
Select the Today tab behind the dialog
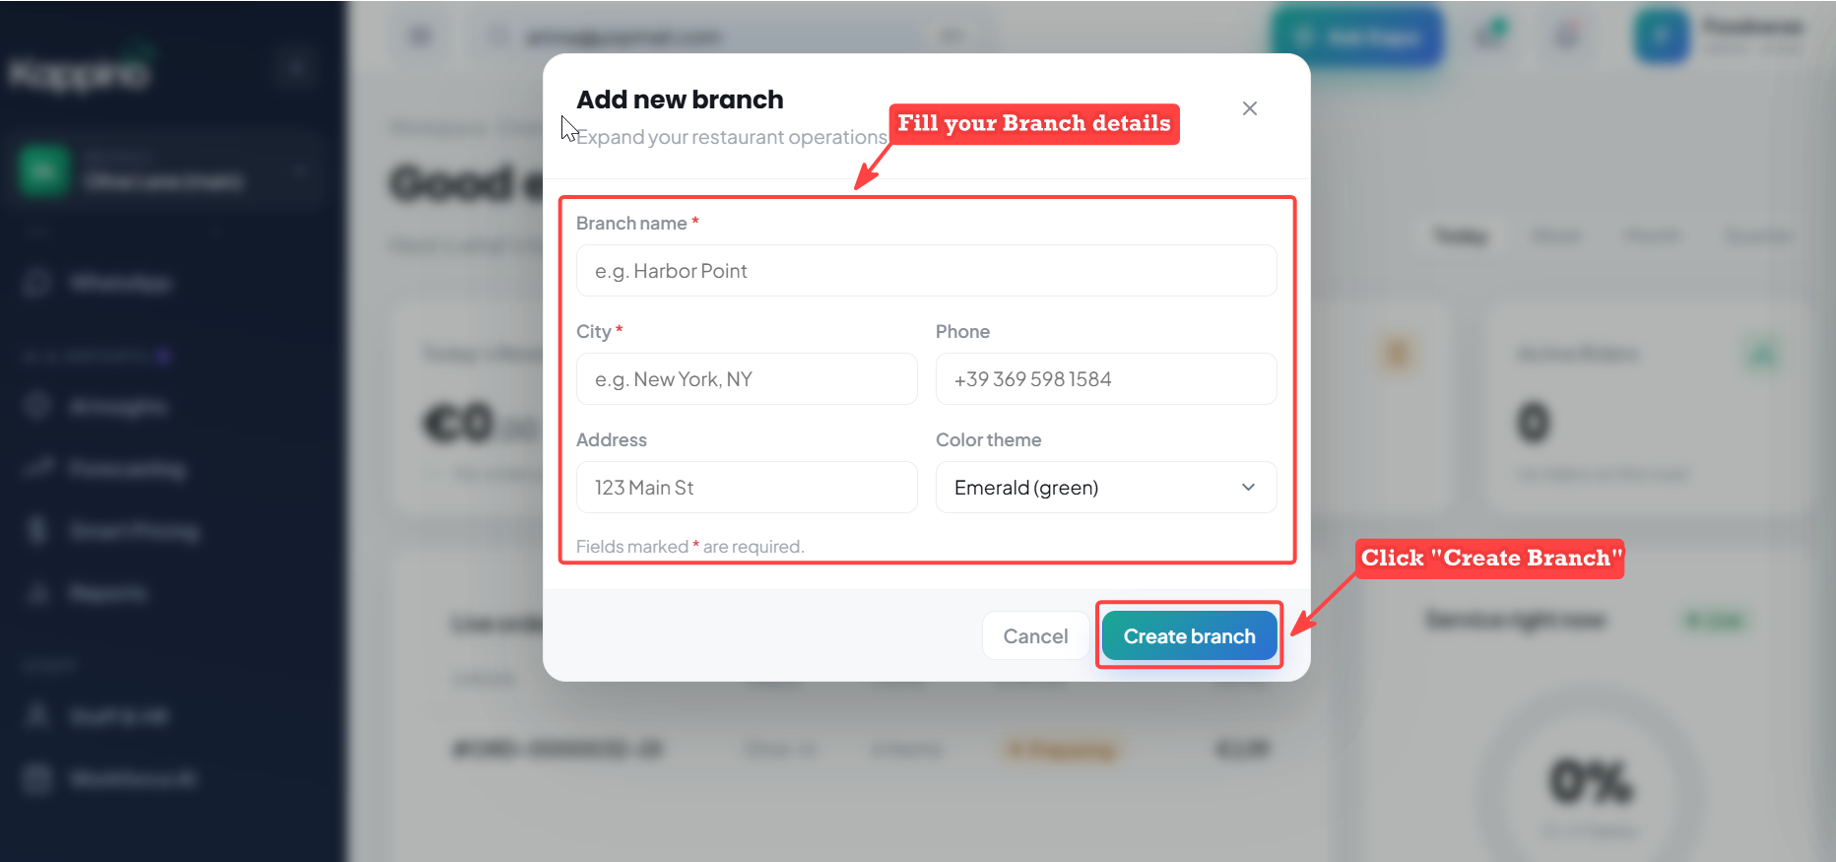(x=1460, y=236)
